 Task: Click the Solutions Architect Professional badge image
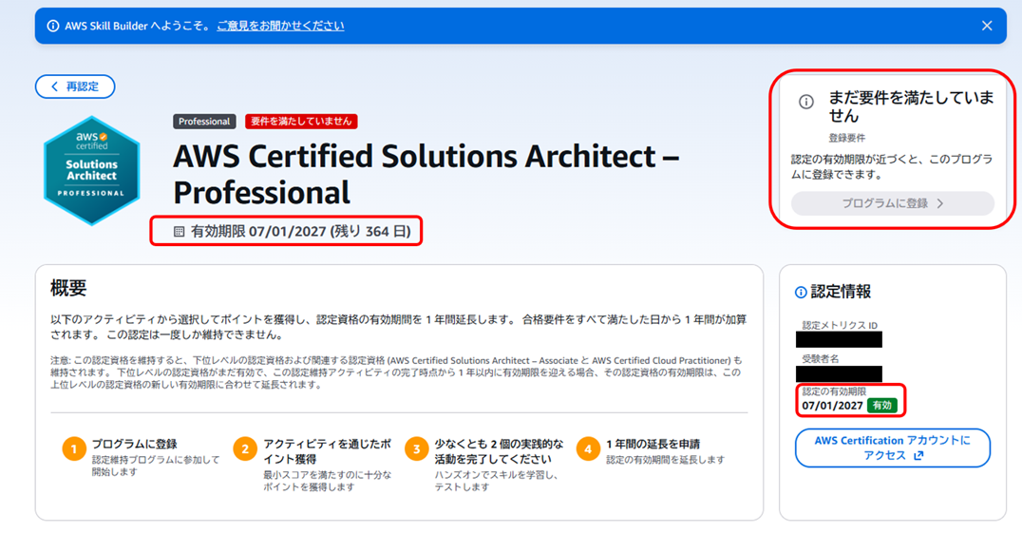point(92,171)
